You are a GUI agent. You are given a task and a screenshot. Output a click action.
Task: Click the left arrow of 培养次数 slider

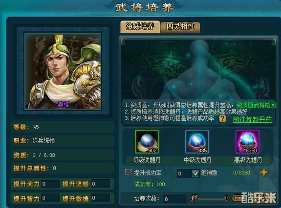(x=190, y=198)
